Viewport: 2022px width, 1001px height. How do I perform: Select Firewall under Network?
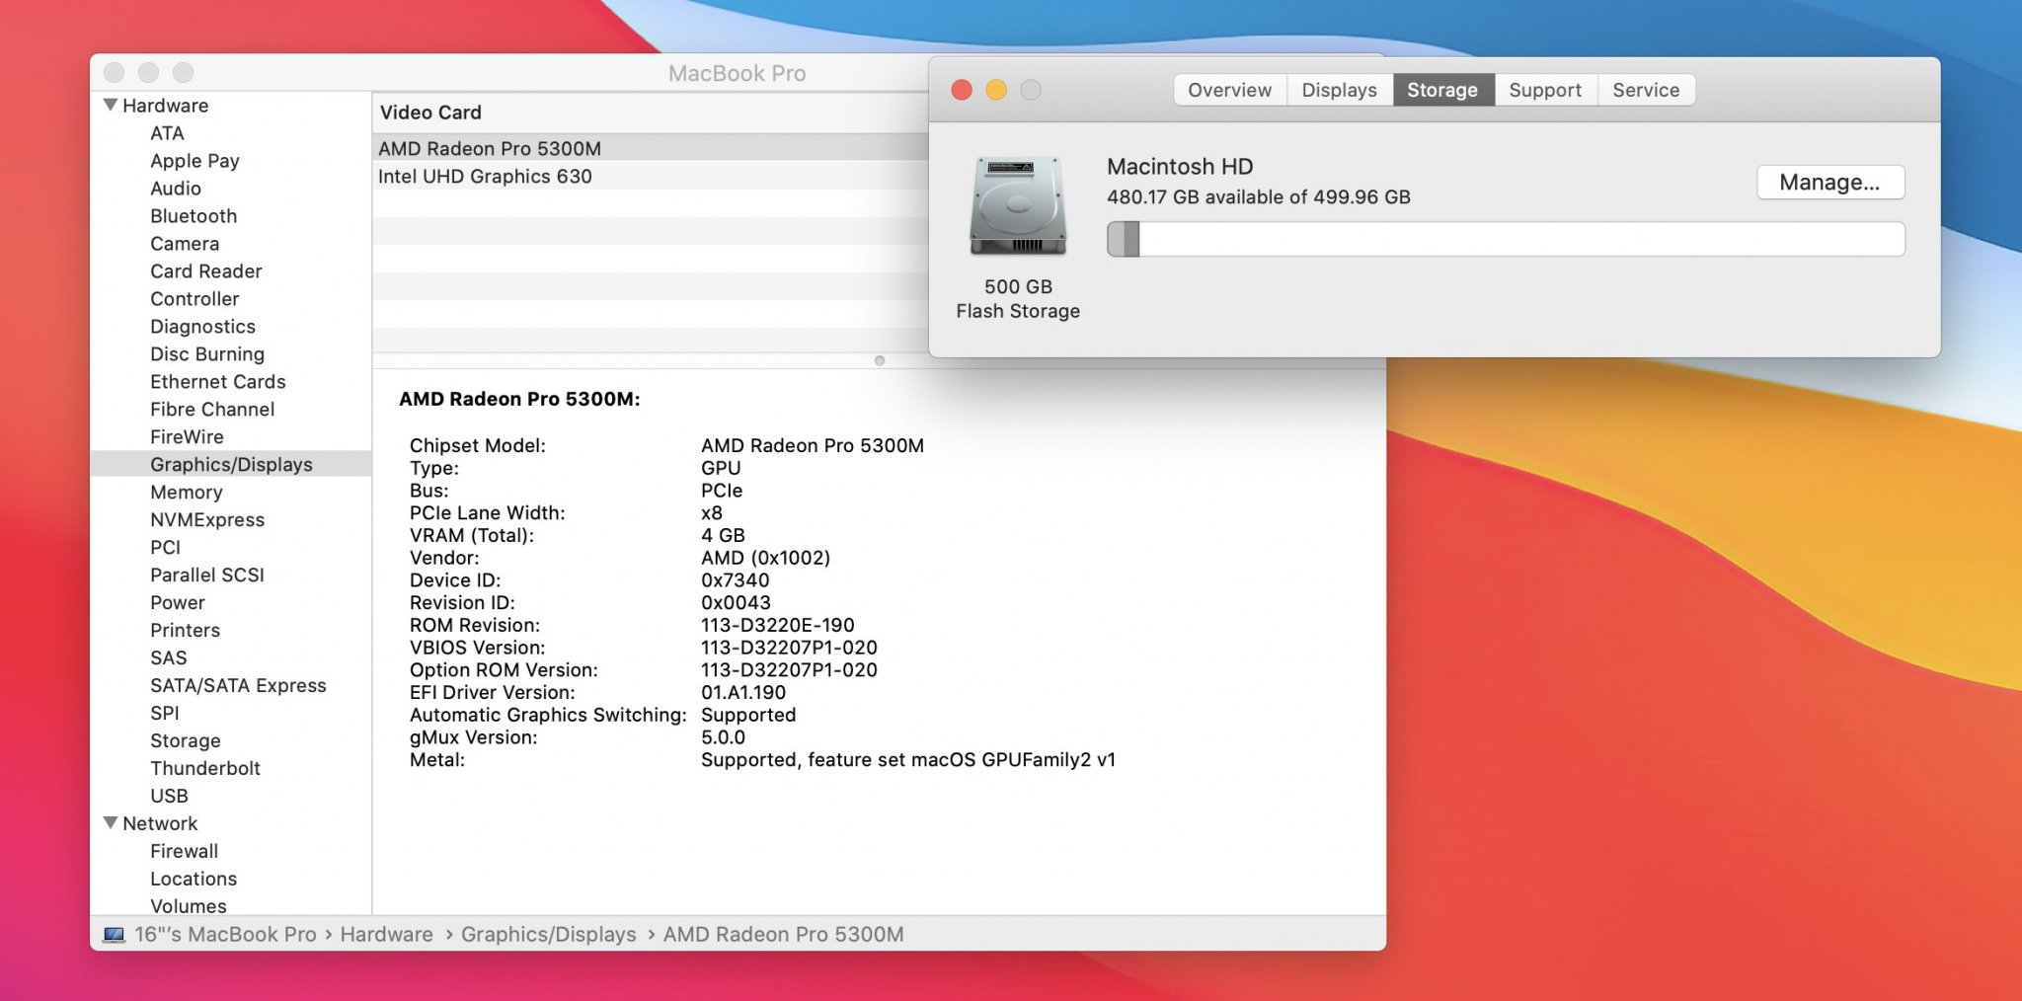pyautogui.click(x=184, y=852)
